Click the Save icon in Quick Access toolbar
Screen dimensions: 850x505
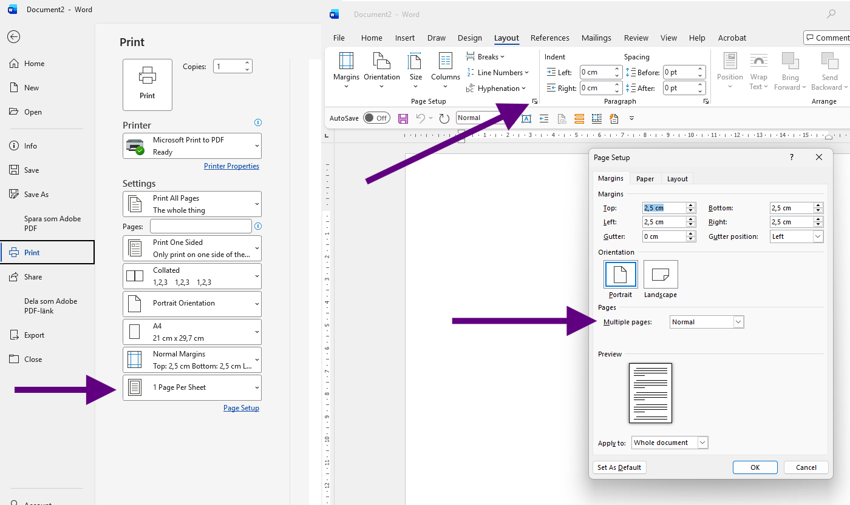tap(403, 118)
